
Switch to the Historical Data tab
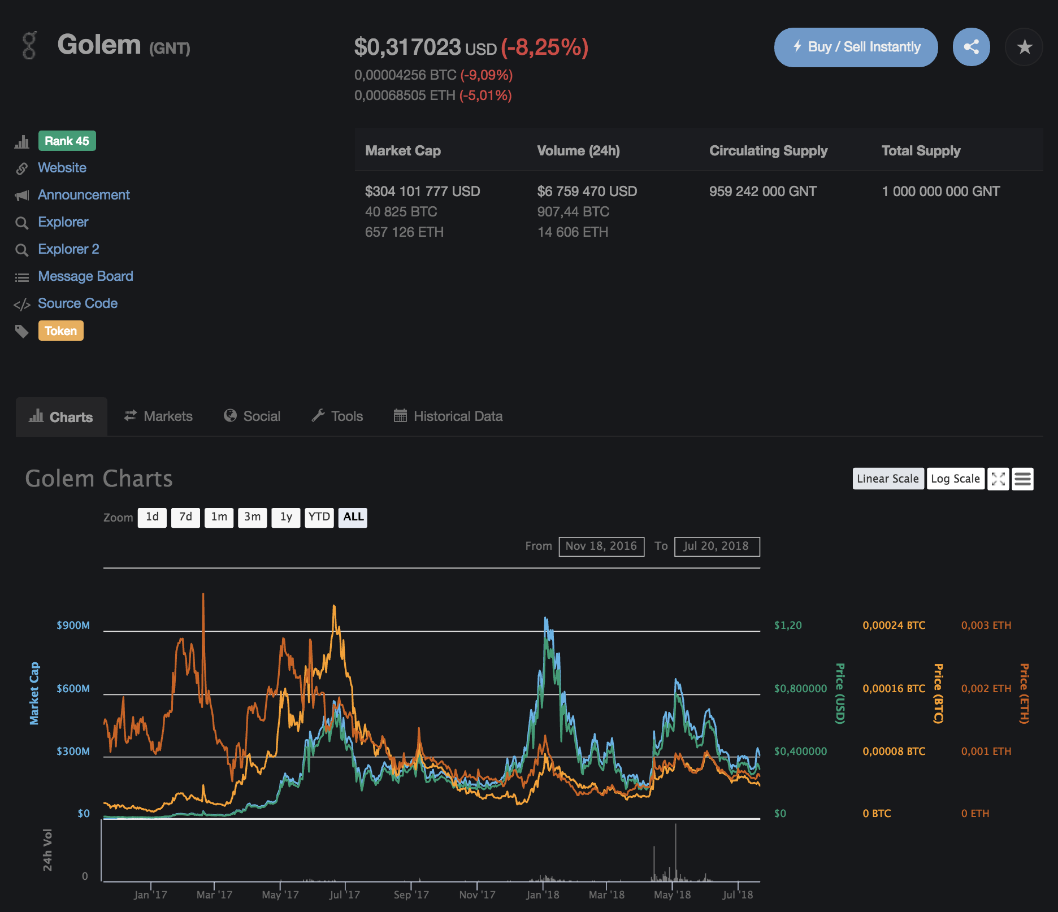(448, 416)
